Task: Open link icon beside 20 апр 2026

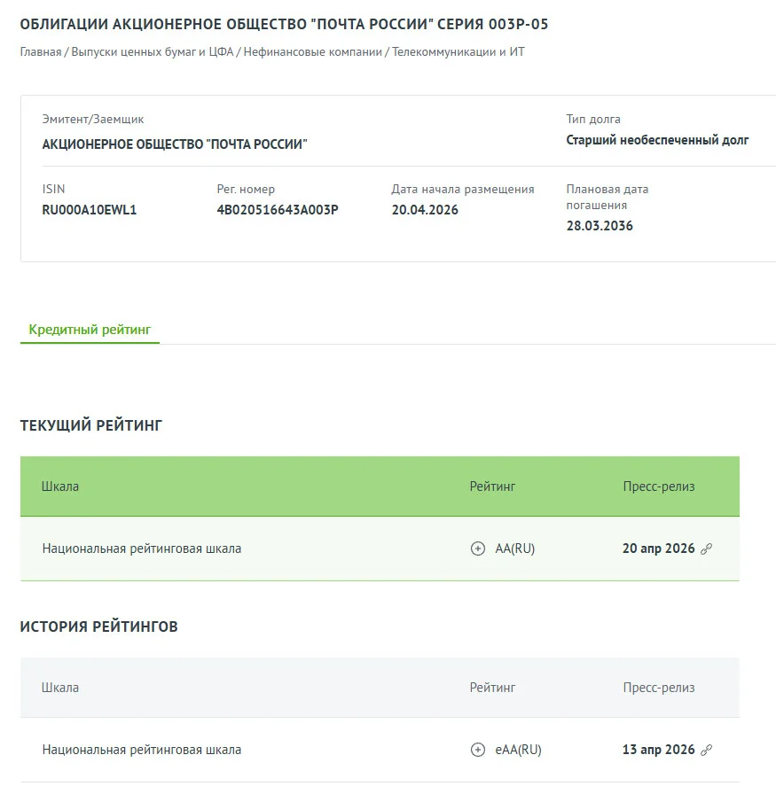Action: tap(706, 549)
